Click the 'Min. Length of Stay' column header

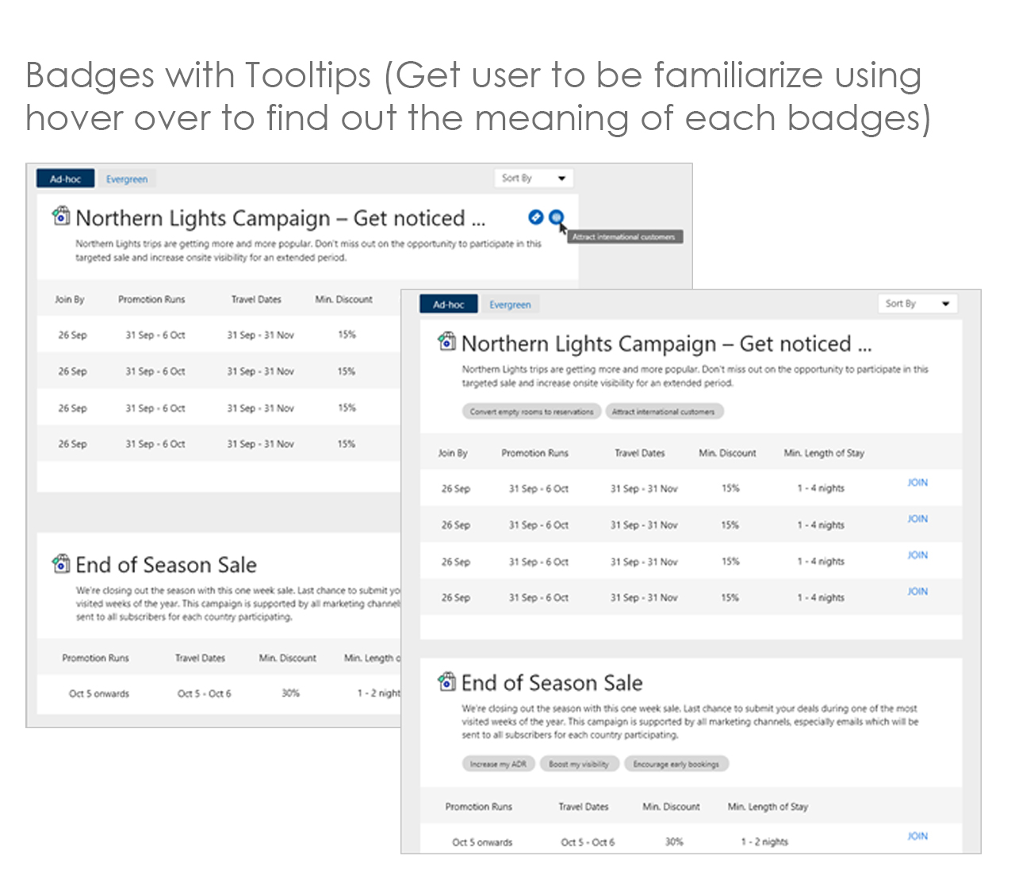[824, 453]
